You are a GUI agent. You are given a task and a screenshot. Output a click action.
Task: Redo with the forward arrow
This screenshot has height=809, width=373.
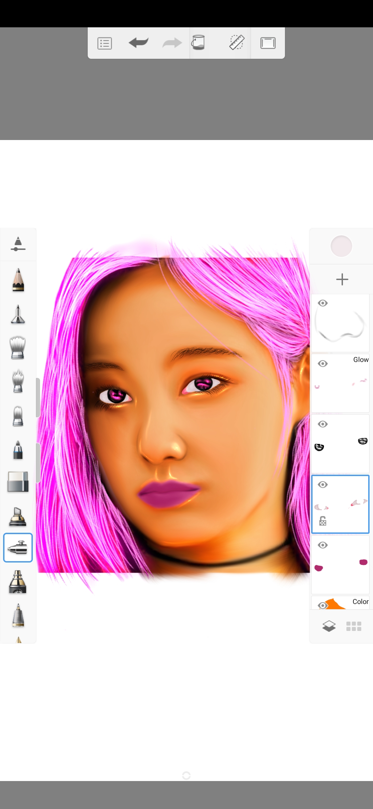pos(172,43)
